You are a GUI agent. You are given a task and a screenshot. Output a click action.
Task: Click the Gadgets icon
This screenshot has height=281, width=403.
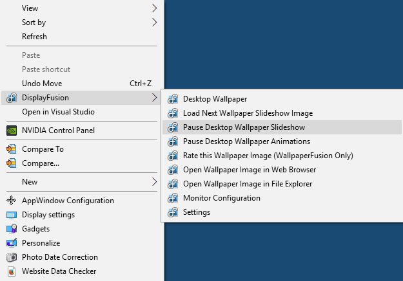pos(11,229)
